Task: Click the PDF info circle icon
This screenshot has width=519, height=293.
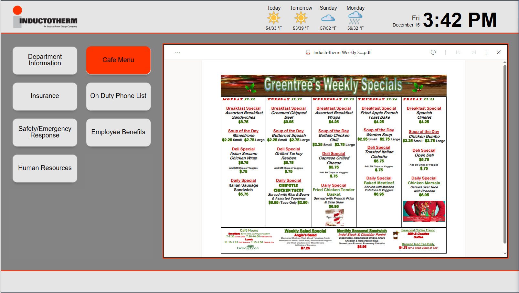Action: pyautogui.click(x=433, y=52)
